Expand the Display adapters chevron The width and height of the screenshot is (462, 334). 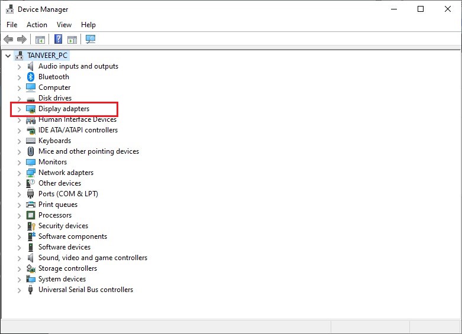click(19, 109)
